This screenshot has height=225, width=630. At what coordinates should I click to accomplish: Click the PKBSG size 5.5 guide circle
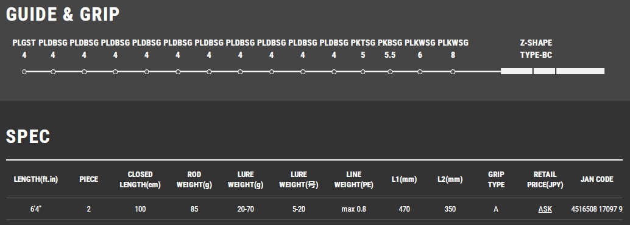coord(390,72)
